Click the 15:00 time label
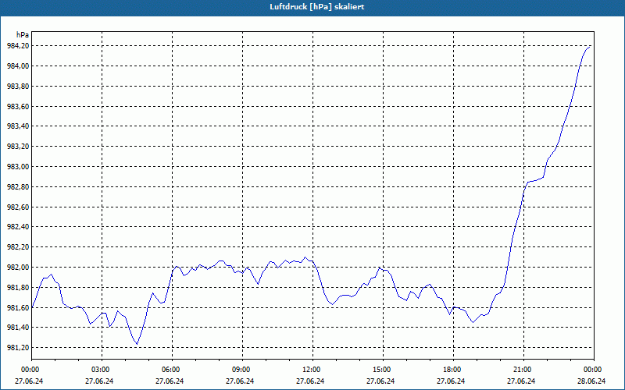This screenshot has width=625, height=390. tap(383, 370)
